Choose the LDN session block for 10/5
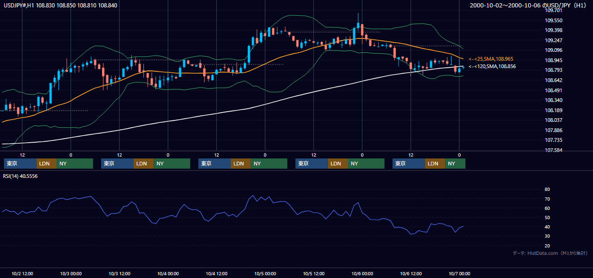Screen dimensions: 593x278 point(338,164)
